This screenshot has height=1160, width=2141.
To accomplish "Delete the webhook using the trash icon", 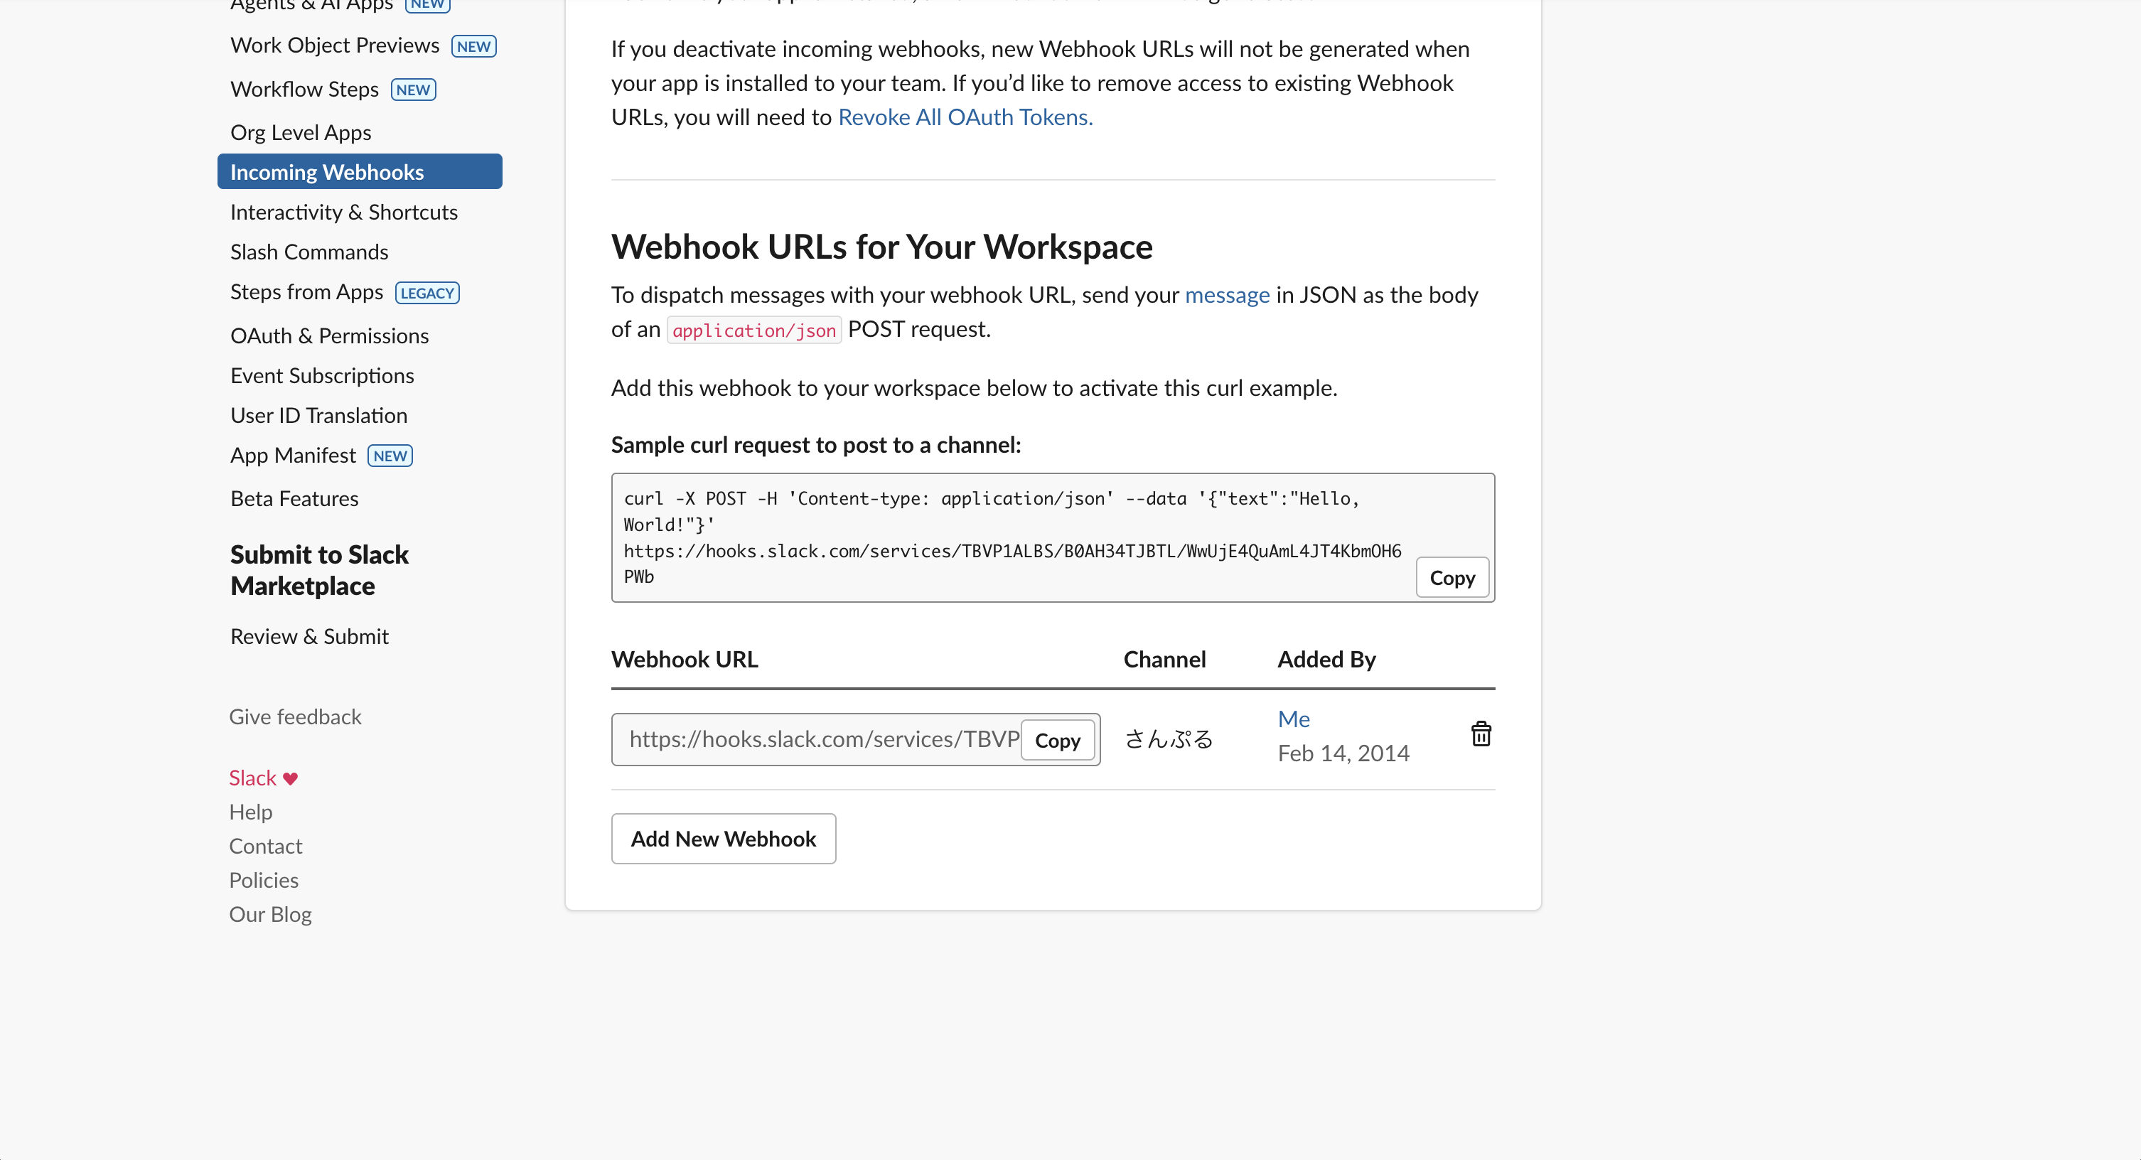I will pos(1481,733).
